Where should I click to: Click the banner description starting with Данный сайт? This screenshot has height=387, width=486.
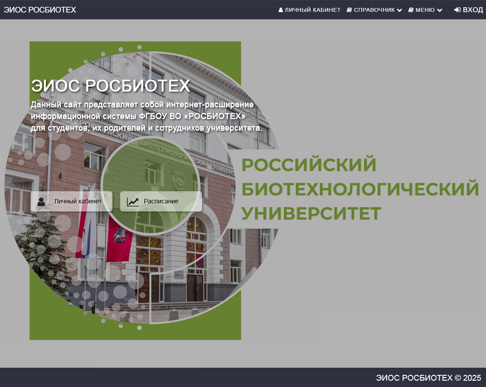point(146,116)
